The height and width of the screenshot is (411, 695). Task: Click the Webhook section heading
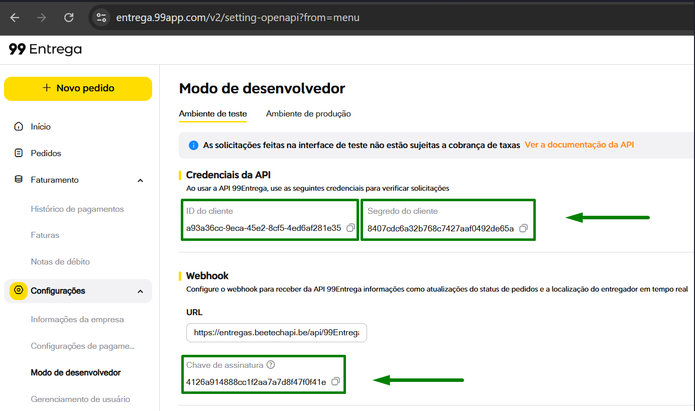(x=207, y=276)
